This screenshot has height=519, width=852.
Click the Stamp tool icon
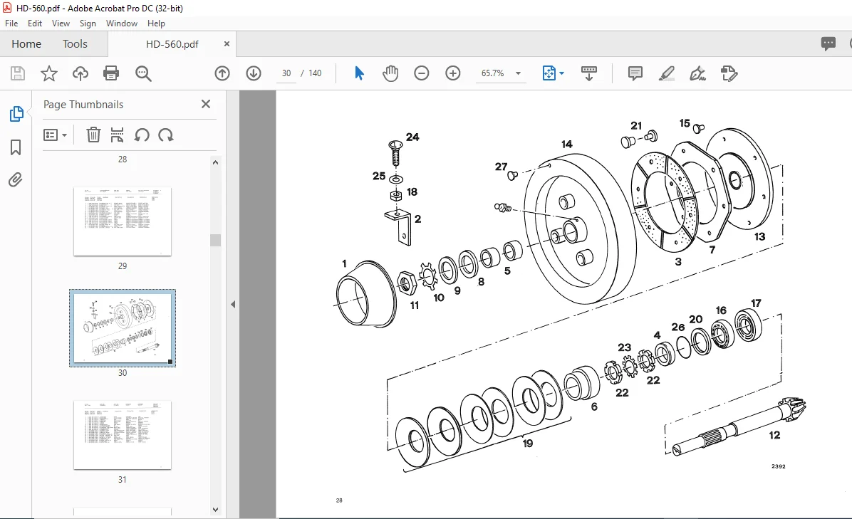[729, 73]
